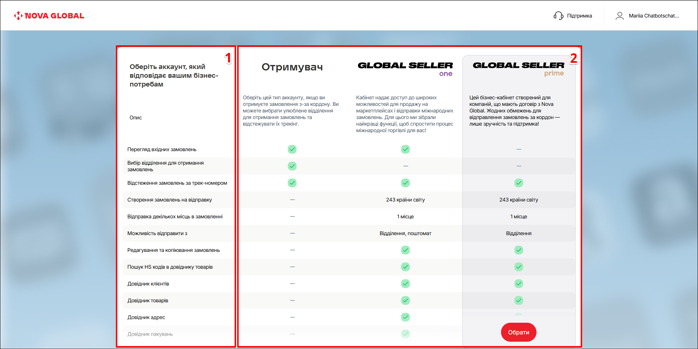Click the Nova Global logo
The height and width of the screenshot is (349, 698).
49,16
